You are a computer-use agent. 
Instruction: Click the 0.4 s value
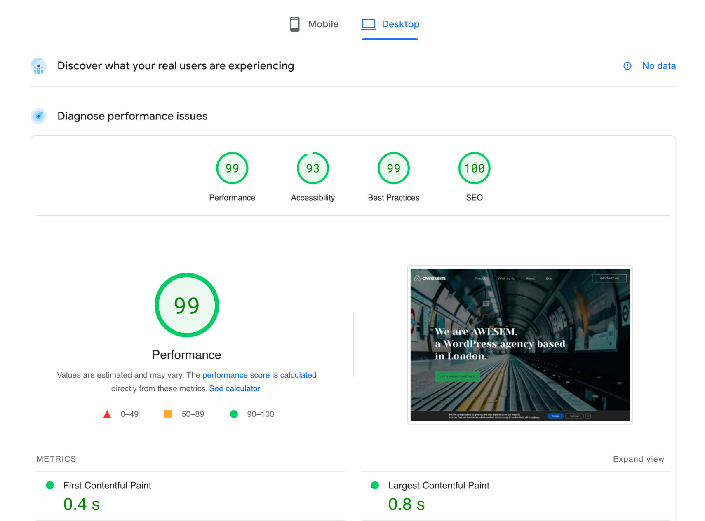pyautogui.click(x=82, y=504)
